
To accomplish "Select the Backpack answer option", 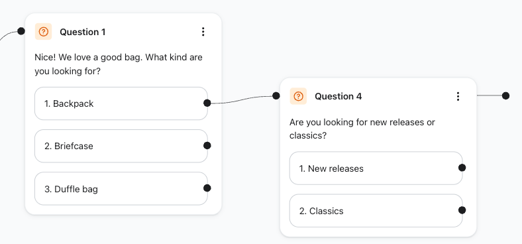I will click(x=121, y=103).
